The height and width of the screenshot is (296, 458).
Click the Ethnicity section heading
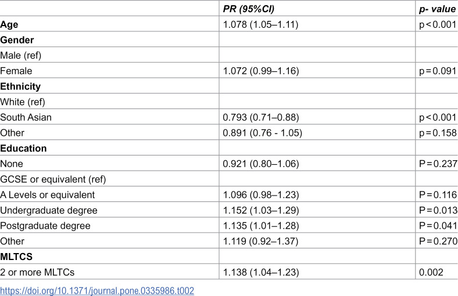[x=20, y=86]
